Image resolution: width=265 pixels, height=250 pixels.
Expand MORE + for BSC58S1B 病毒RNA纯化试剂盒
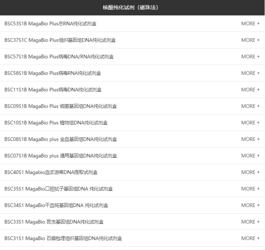[x=250, y=73]
